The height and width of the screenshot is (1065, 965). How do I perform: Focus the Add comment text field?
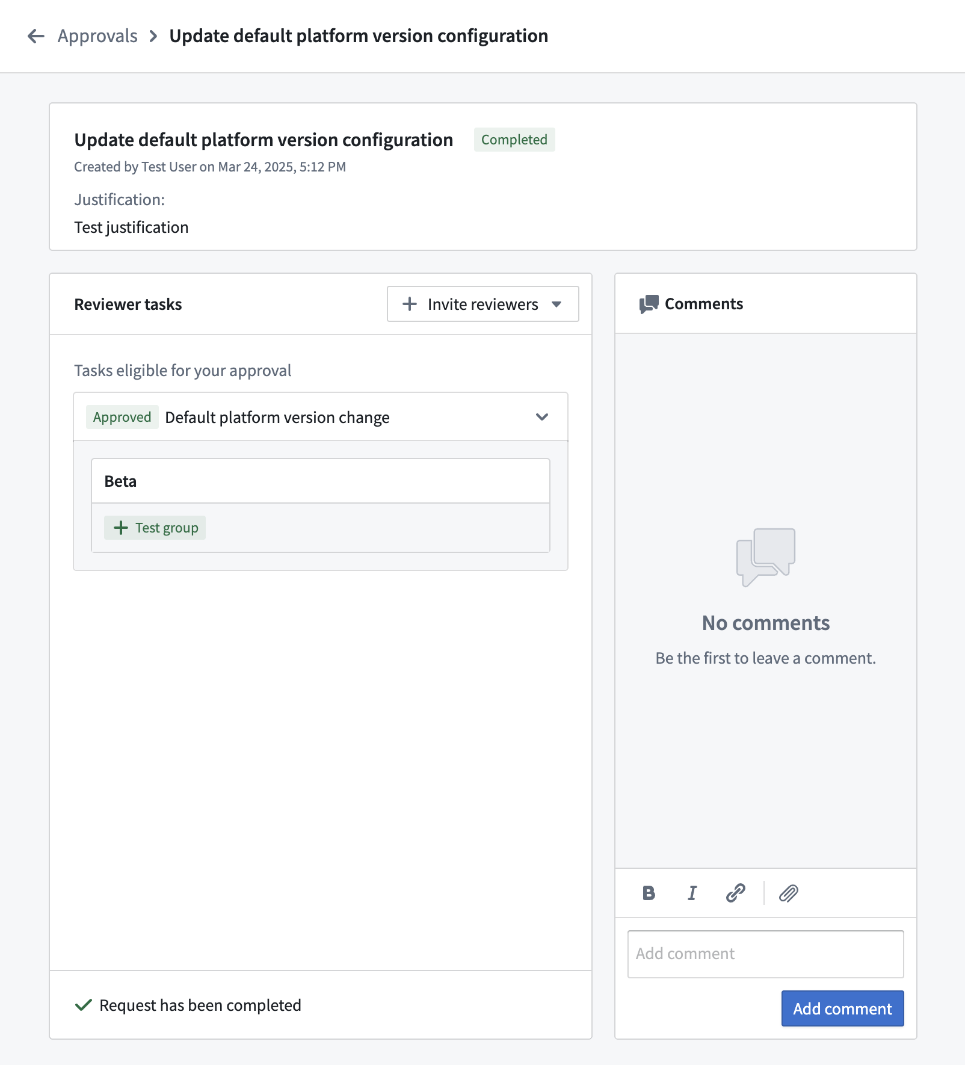click(765, 954)
